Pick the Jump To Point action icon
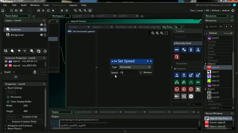Viewport: 238px width, 133px height. click(184, 50)
